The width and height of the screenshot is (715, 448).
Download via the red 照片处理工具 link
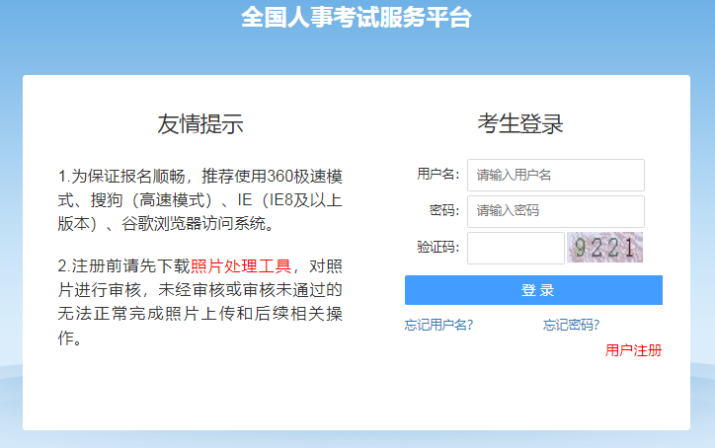[x=241, y=265]
